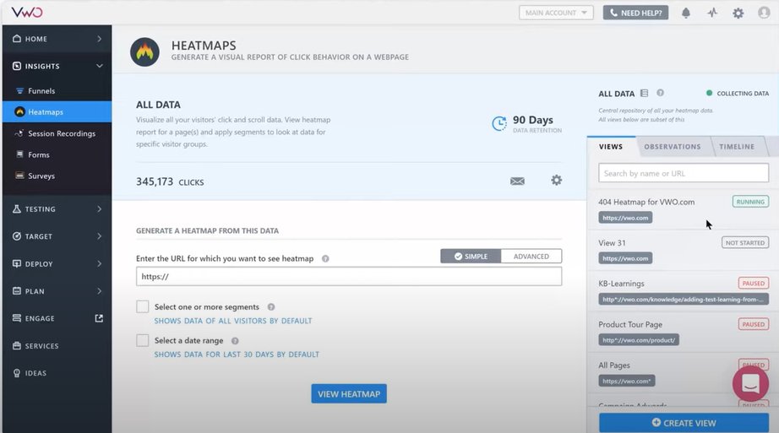Expand Plan menu chevron
The height and width of the screenshot is (433, 779).
pos(100,291)
